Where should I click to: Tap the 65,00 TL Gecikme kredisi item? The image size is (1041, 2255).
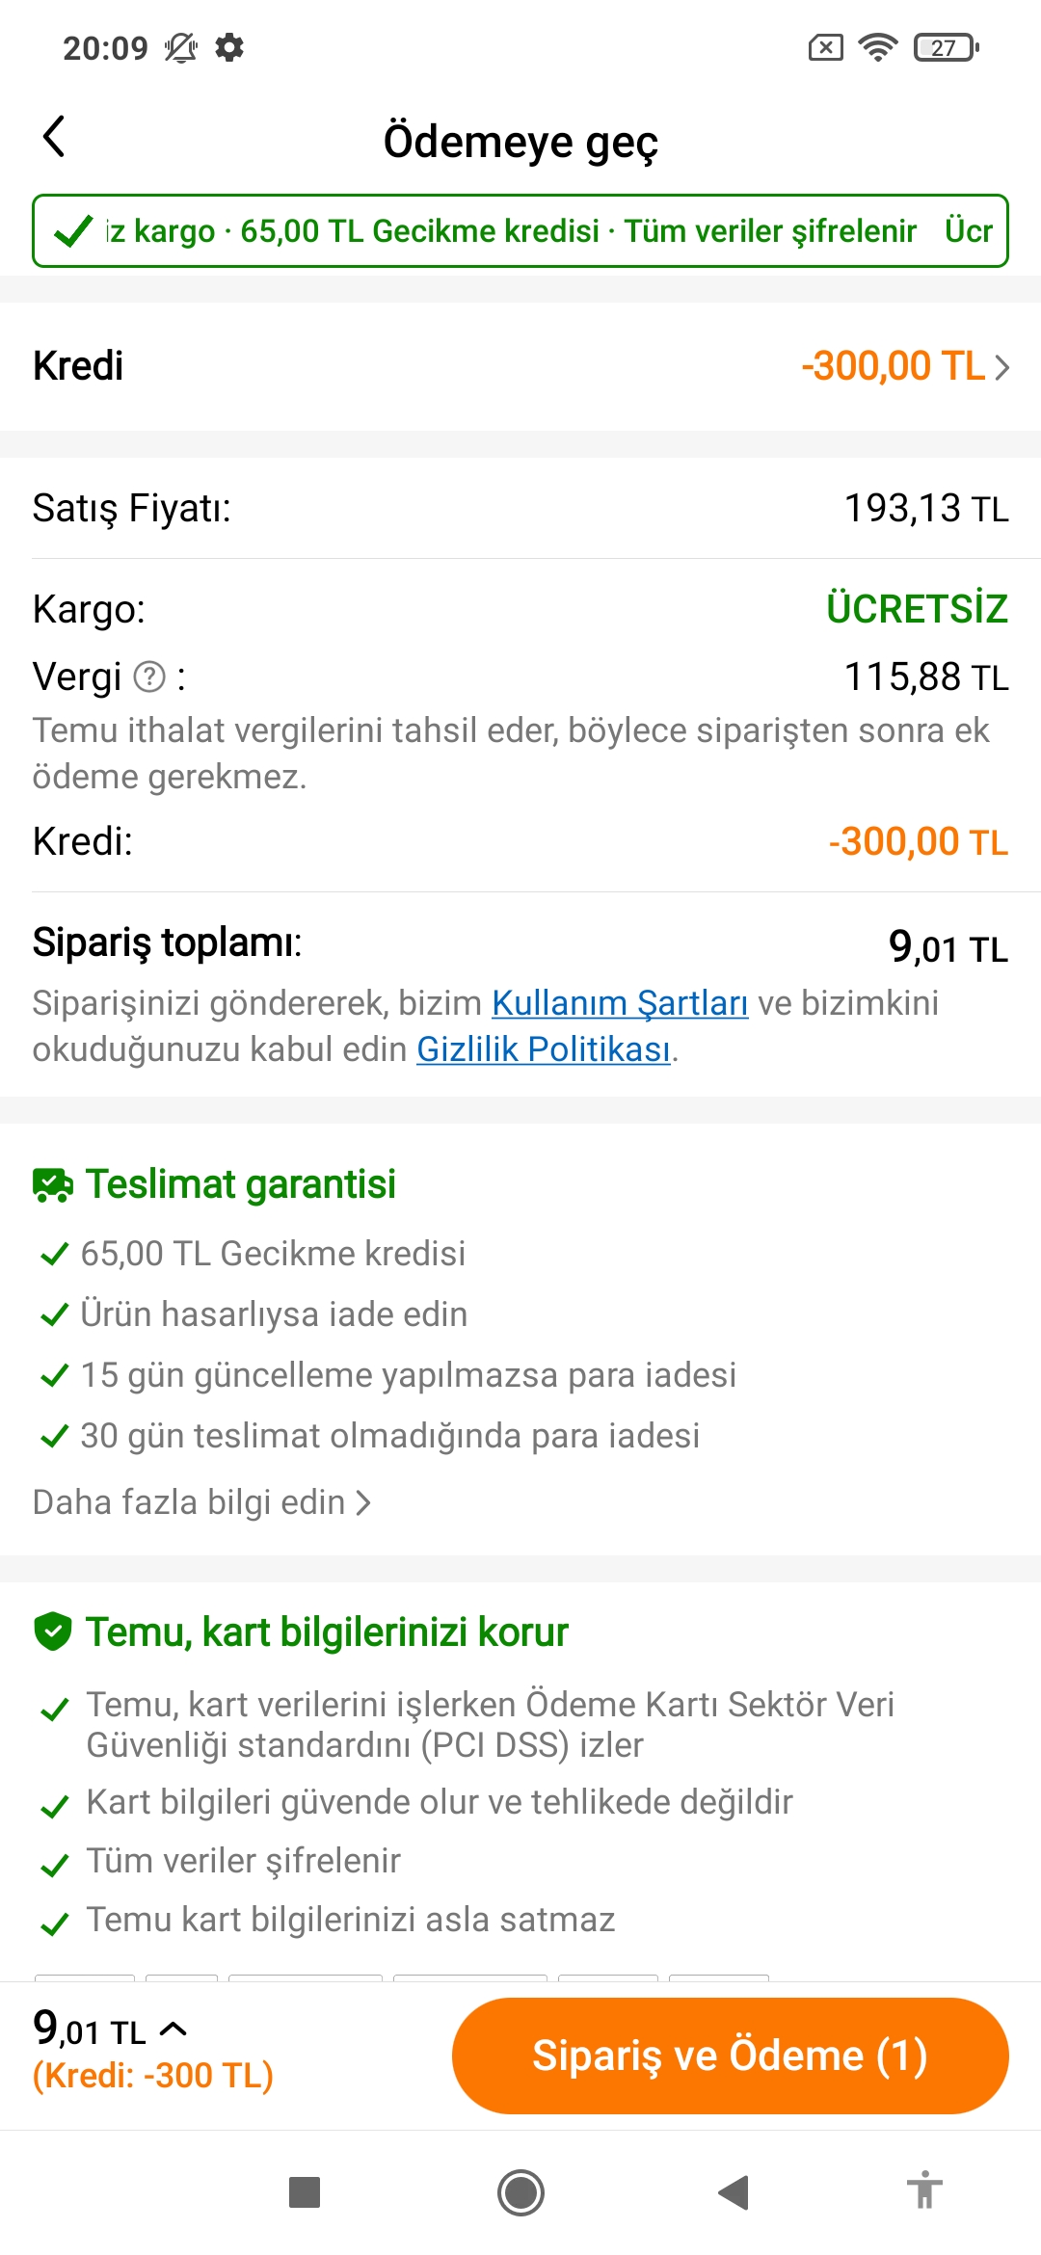tap(273, 1254)
